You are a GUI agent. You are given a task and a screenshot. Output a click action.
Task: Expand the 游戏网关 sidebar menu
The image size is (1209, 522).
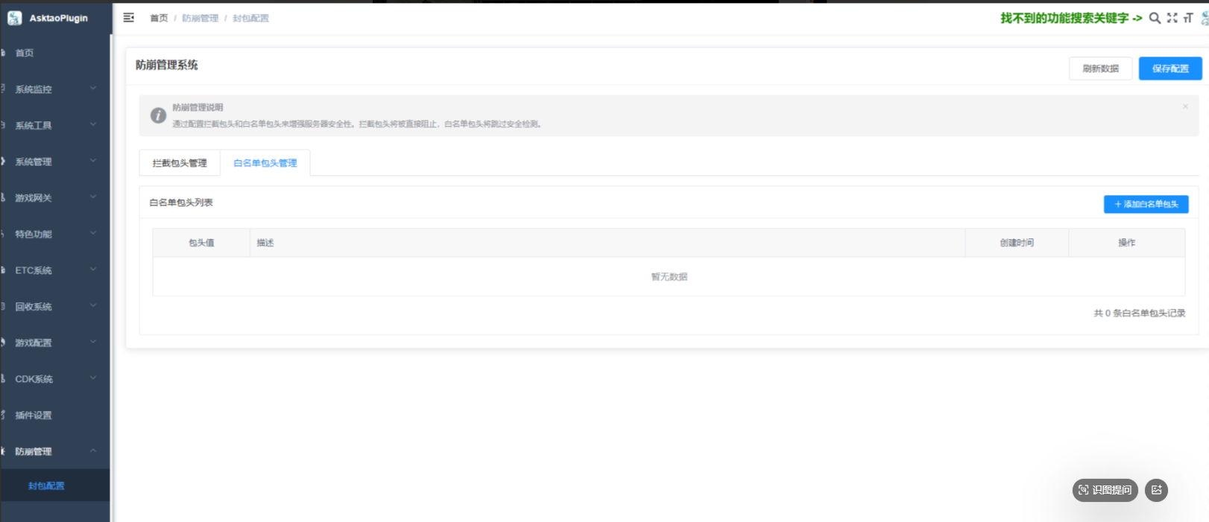[52, 198]
